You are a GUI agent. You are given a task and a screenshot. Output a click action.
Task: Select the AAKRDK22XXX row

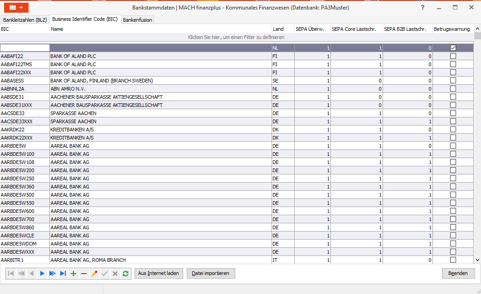[x=237, y=138]
